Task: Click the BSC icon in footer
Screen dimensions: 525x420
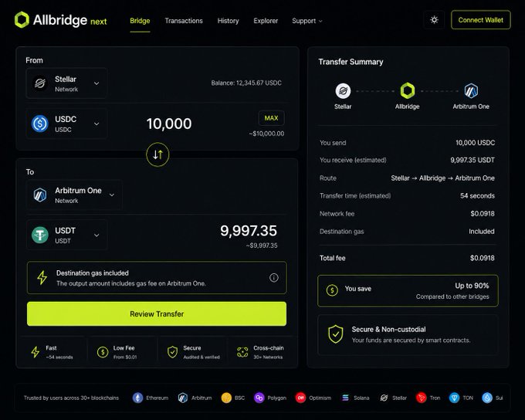Action: point(226,398)
